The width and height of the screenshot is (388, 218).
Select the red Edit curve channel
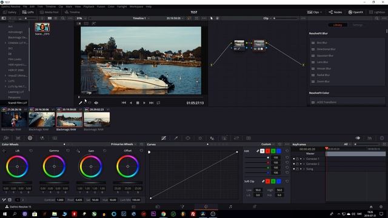point(268,151)
